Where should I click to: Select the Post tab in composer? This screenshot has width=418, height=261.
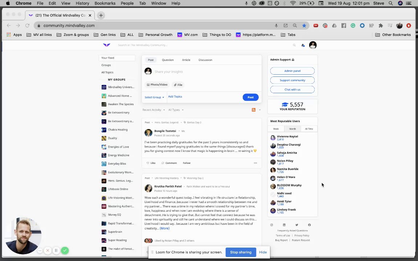(151, 60)
